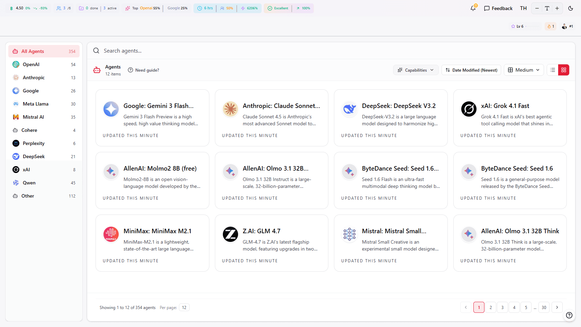Filter agents by Qwen
Image resolution: width=581 pixels, height=327 pixels.
click(44, 183)
